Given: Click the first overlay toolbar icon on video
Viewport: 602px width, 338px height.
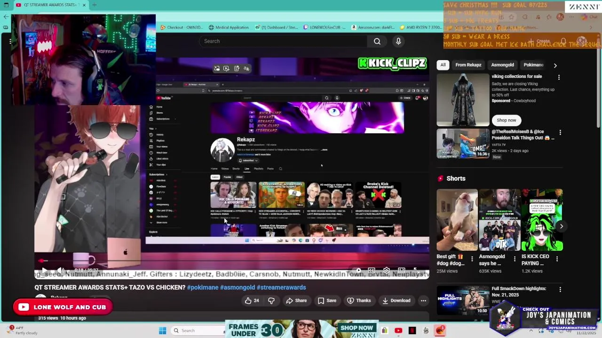Looking at the screenshot, I should pos(217,69).
